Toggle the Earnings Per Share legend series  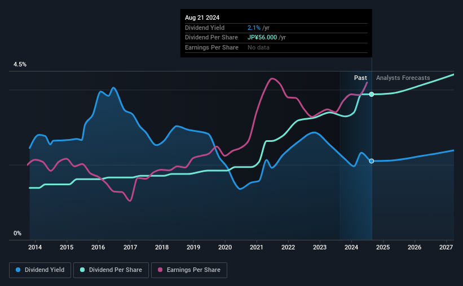(189, 270)
